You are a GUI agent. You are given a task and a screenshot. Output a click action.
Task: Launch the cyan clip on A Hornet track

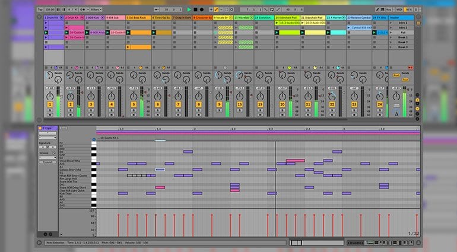pyautogui.click(x=328, y=33)
